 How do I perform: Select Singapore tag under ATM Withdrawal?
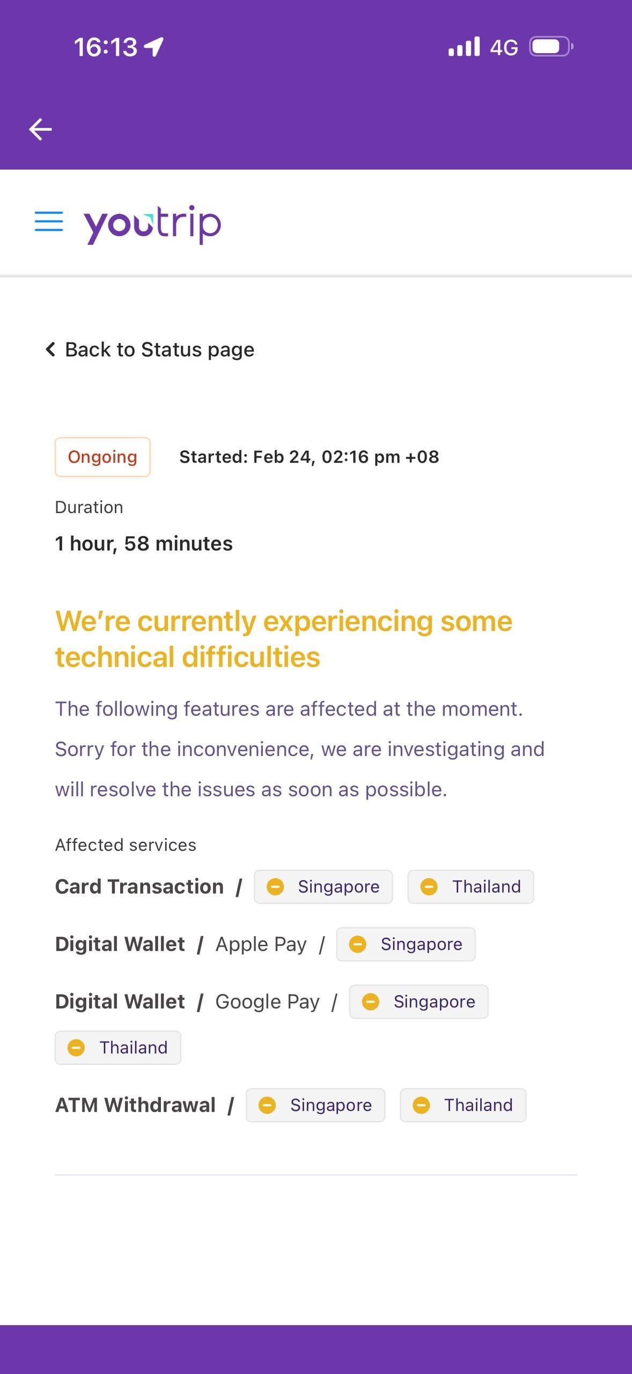point(315,1105)
